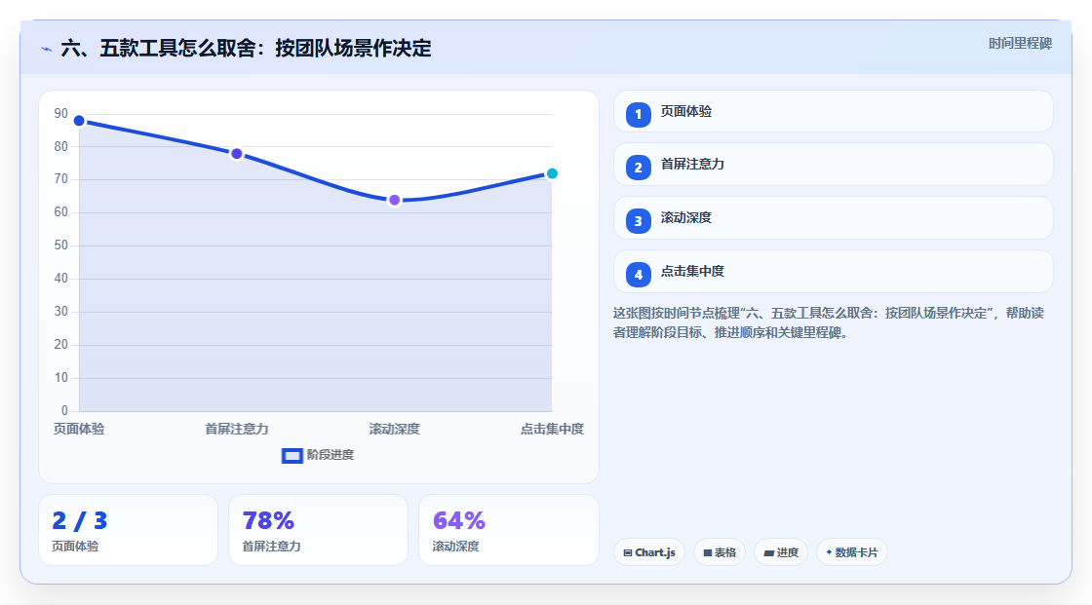Click the 数据卡片 tag chip
The height and width of the screenshot is (605, 1092).
(x=852, y=552)
